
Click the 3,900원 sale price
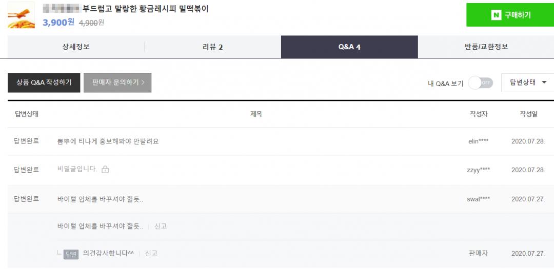click(x=58, y=22)
